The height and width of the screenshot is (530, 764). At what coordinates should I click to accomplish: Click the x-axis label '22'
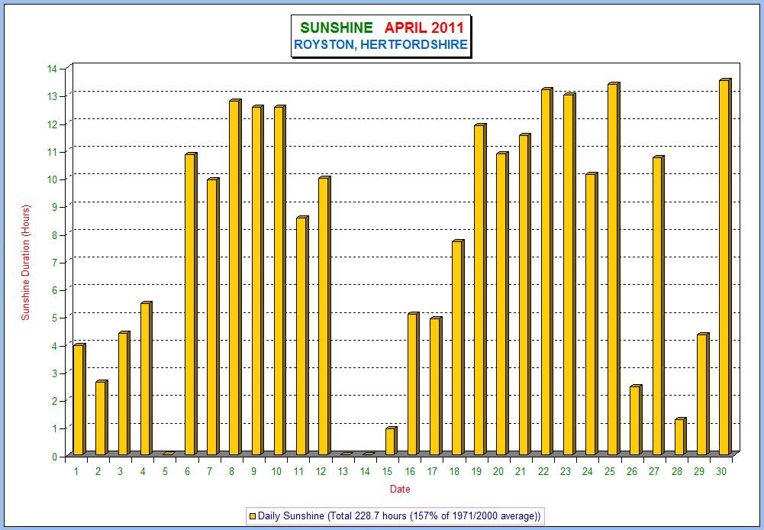[x=543, y=471]
